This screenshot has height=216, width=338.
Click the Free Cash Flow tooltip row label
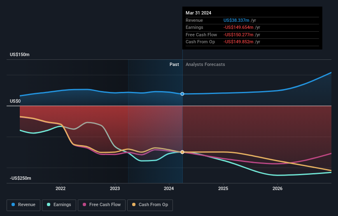(x=201, y=35)
